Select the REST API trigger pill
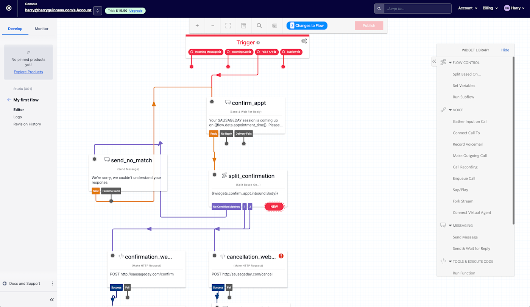This screenshot has width=530, height=307. click(267, 52)
